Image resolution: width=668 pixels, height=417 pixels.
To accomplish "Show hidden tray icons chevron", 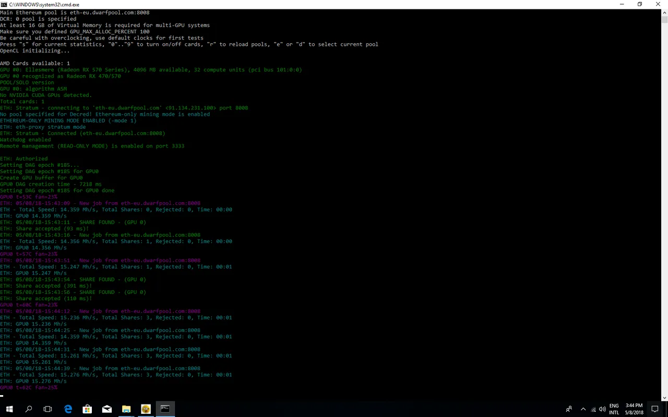I will (583, 409).
